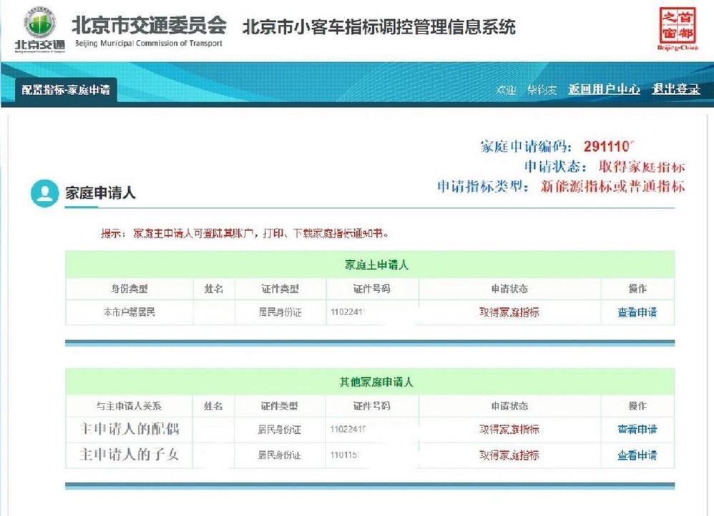The image size is (714, 516).
Task: Click the blue person avatar beside 家庭申请人
Action: (x=44, y=193)
